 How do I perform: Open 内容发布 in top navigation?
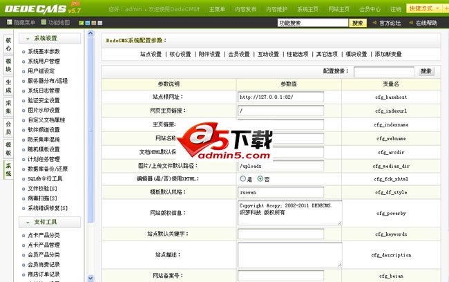click(245, 9)
